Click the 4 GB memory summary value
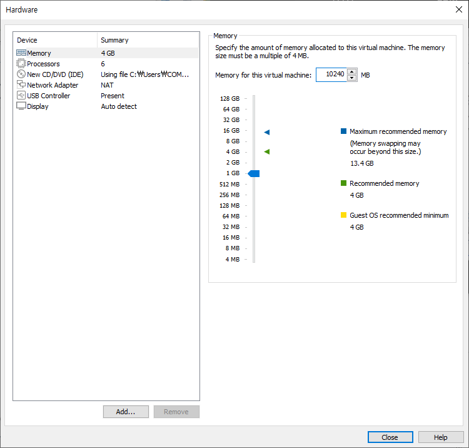Image resolution: width=469 pixels, height=448 pixels. [108, 53]
